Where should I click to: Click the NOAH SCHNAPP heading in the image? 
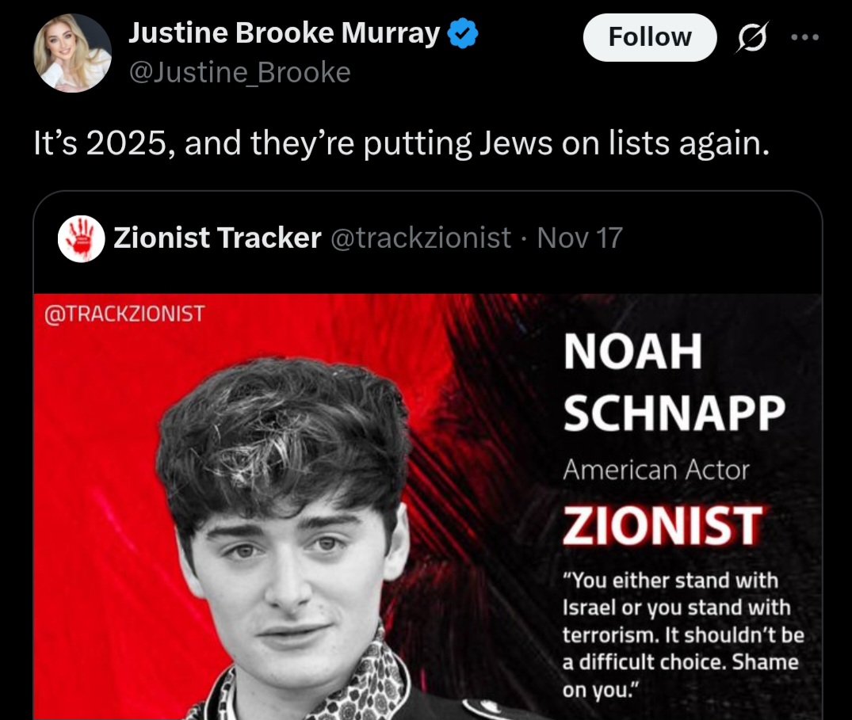click(674, 382)
